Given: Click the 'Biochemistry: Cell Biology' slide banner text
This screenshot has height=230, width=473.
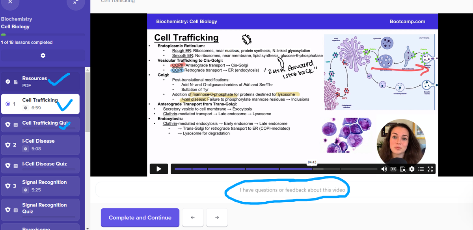Looking at the screenshot, I should (x=186, y=21).
